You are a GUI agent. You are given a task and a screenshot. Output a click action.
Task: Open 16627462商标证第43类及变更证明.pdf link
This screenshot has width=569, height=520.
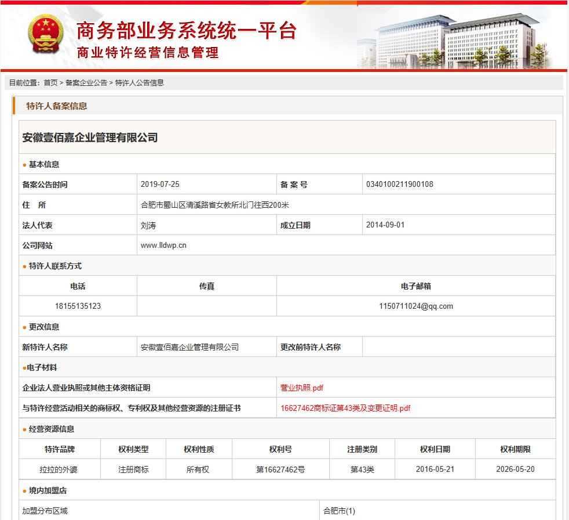345,408
